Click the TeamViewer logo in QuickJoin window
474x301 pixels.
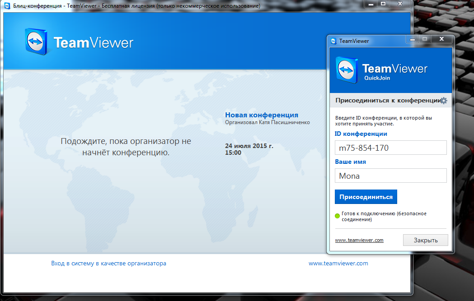[x=381, y=70]
